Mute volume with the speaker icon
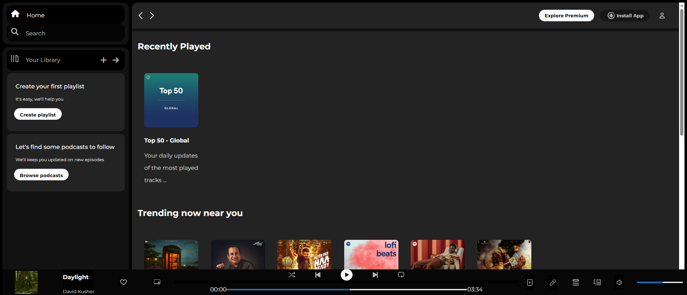The height and width of the screenshot is (295, 687). pos(619,282)
